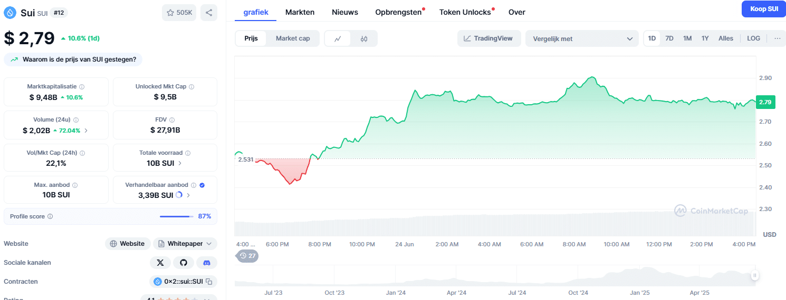The width and height of the screenshot is (786, 300).
Task: Click the share icon button
Action: click(x=209, y=13)
